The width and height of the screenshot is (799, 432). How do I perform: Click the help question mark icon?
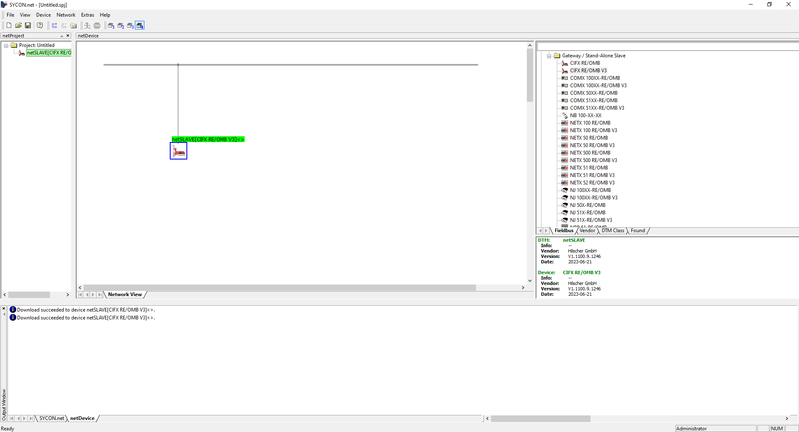[x=40, y=25]
